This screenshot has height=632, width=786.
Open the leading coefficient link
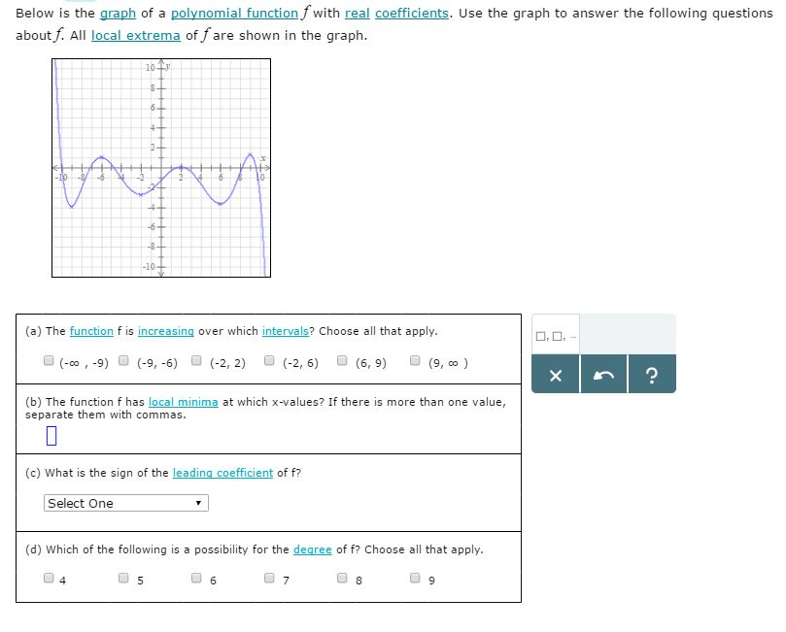222,473
